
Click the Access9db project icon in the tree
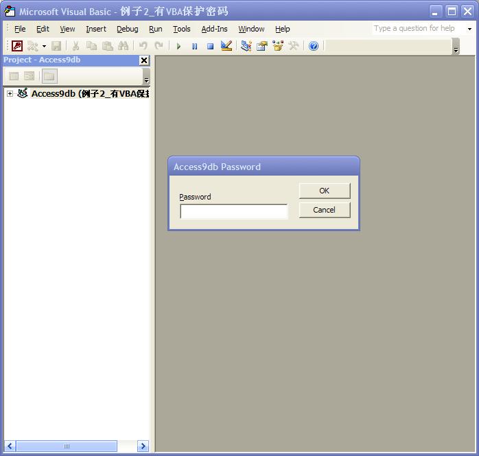pyautogui.click(x=22, y=93)
